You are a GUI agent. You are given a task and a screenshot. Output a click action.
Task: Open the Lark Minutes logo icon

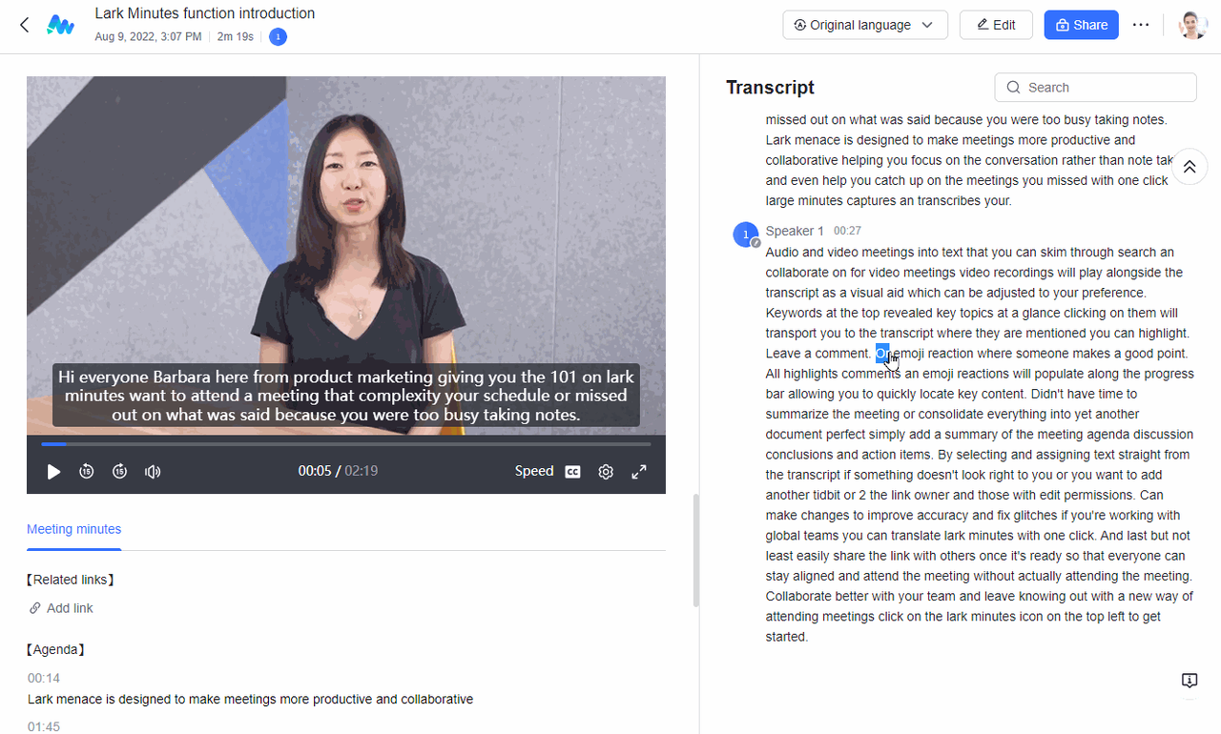tap(61, 25)
